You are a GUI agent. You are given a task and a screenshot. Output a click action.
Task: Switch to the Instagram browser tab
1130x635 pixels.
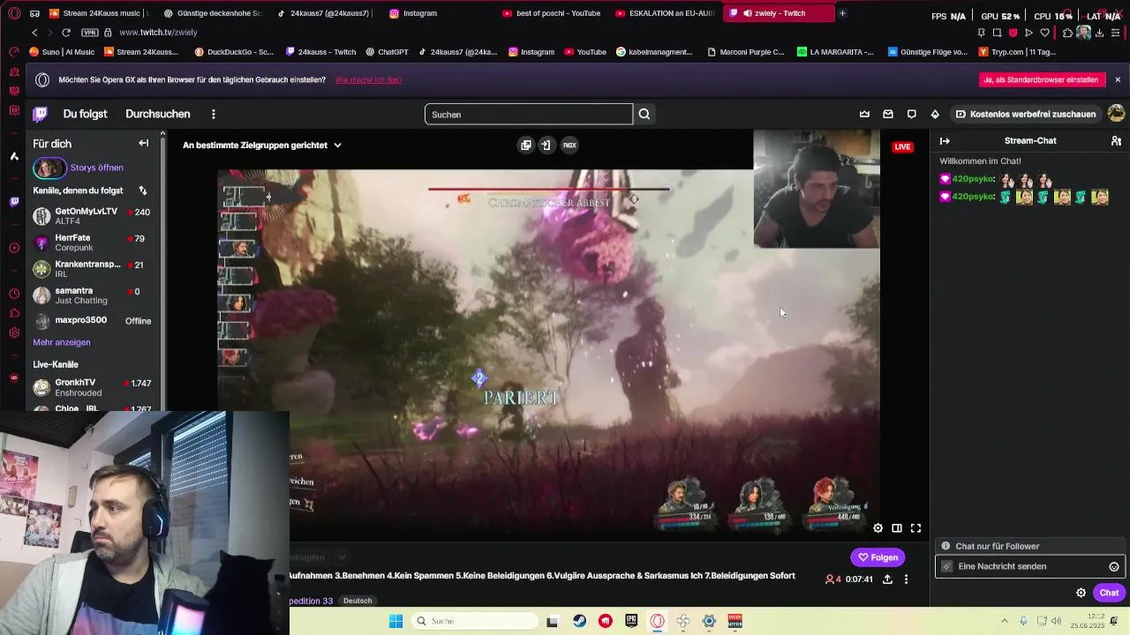420,13
